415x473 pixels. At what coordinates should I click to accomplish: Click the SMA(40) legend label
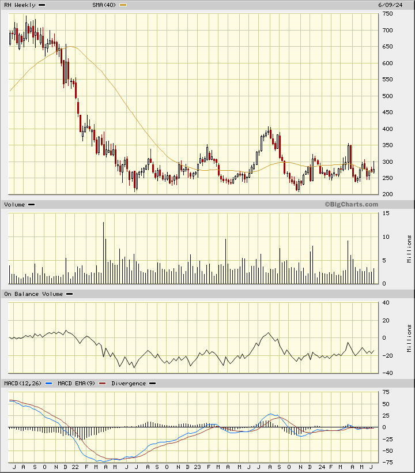click(104, 5)
